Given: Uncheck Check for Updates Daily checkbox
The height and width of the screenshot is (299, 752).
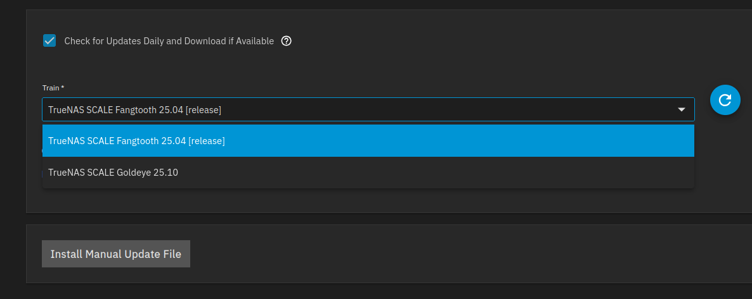Looking at the screenshot, I should (49, 41).
